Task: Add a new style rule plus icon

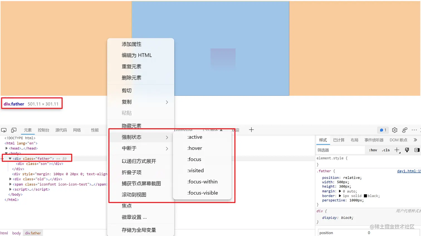Action: [397, 150]
